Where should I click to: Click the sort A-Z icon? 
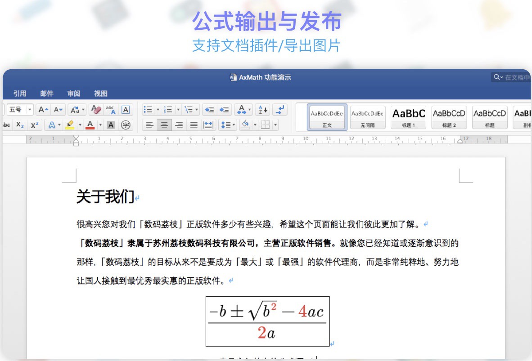click(x=262, y=110)
